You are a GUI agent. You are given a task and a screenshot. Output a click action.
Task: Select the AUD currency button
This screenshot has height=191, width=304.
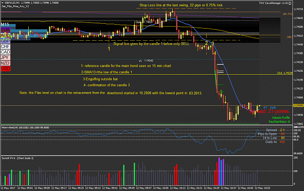[x=5, y=35]
